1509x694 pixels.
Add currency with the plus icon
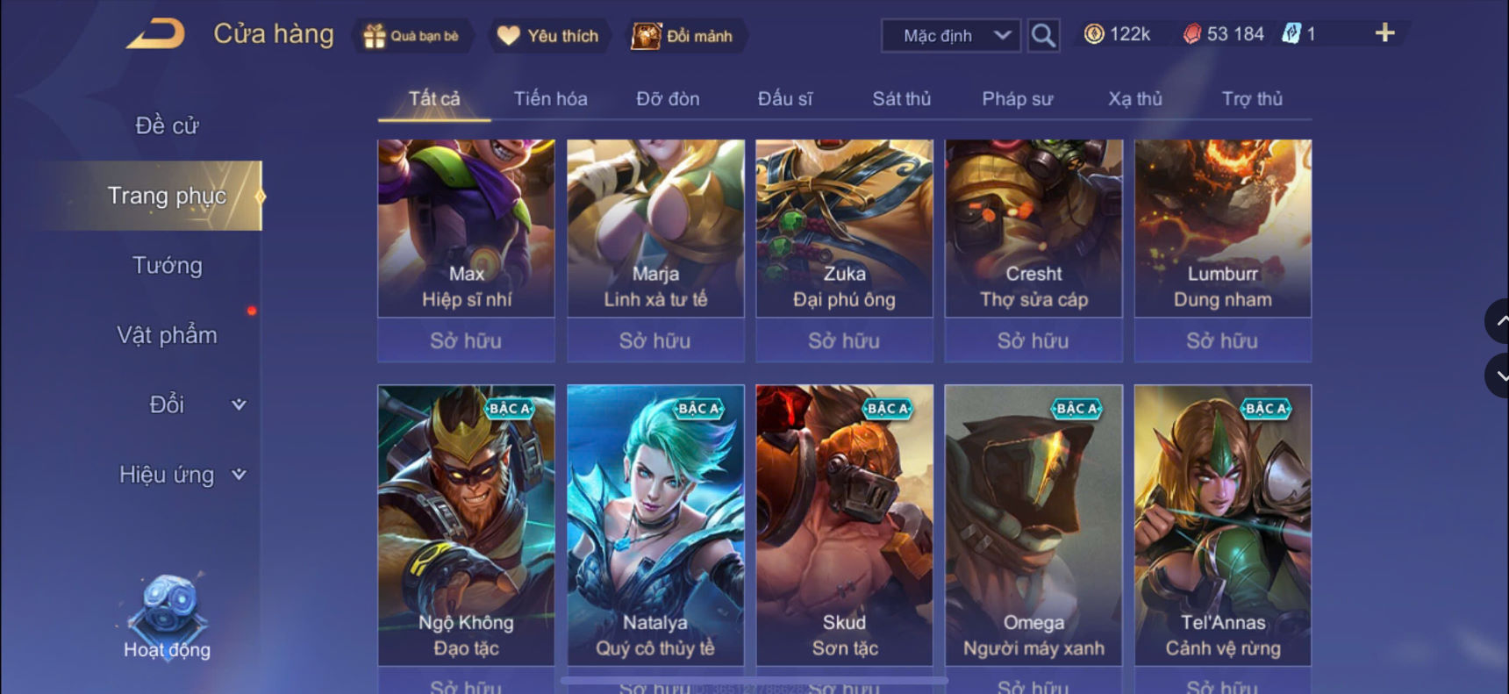tap(1384, 33)
